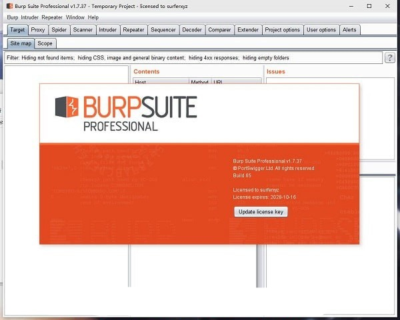
Task: Click the URL column header
Action: [236, 81]
